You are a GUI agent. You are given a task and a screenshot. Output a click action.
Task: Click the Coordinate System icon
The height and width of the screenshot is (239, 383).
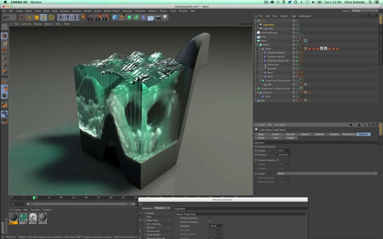[82, 17]
